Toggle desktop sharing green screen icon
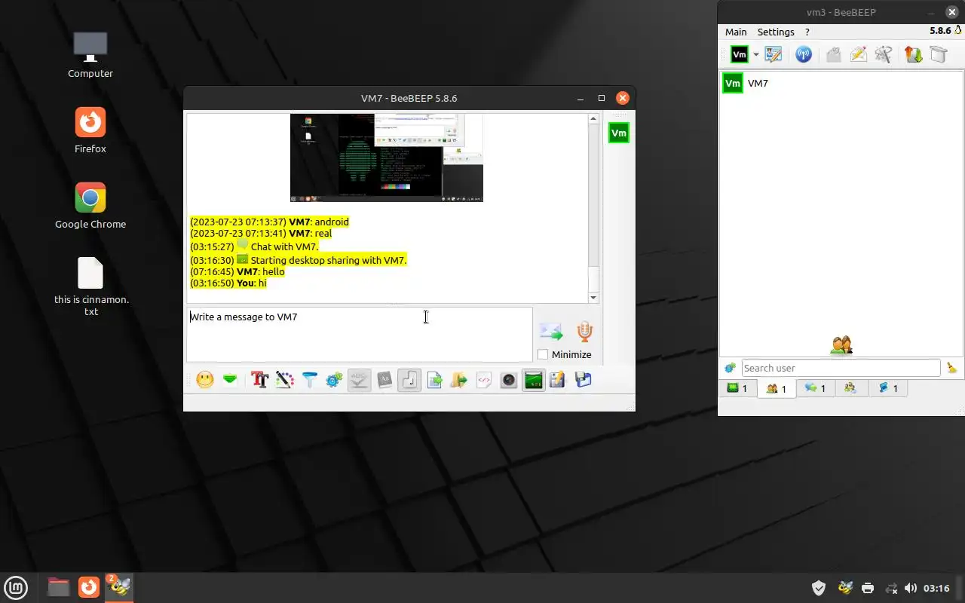The height and width of the screenshot is (603, 965). pos(534,380)
